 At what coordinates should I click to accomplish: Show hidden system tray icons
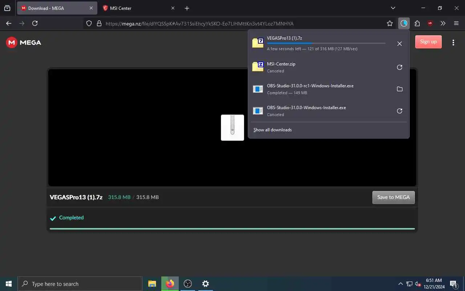[x=401, y=284]
